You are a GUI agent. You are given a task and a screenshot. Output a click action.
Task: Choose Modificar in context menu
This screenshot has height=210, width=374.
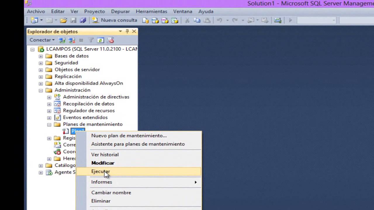(138, 163)
